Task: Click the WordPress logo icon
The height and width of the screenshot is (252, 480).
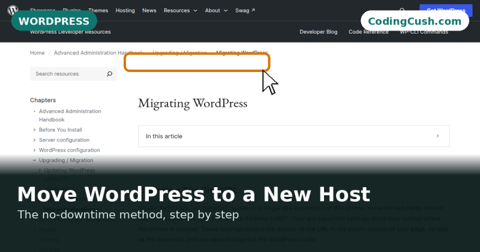Action: (13, 10)
